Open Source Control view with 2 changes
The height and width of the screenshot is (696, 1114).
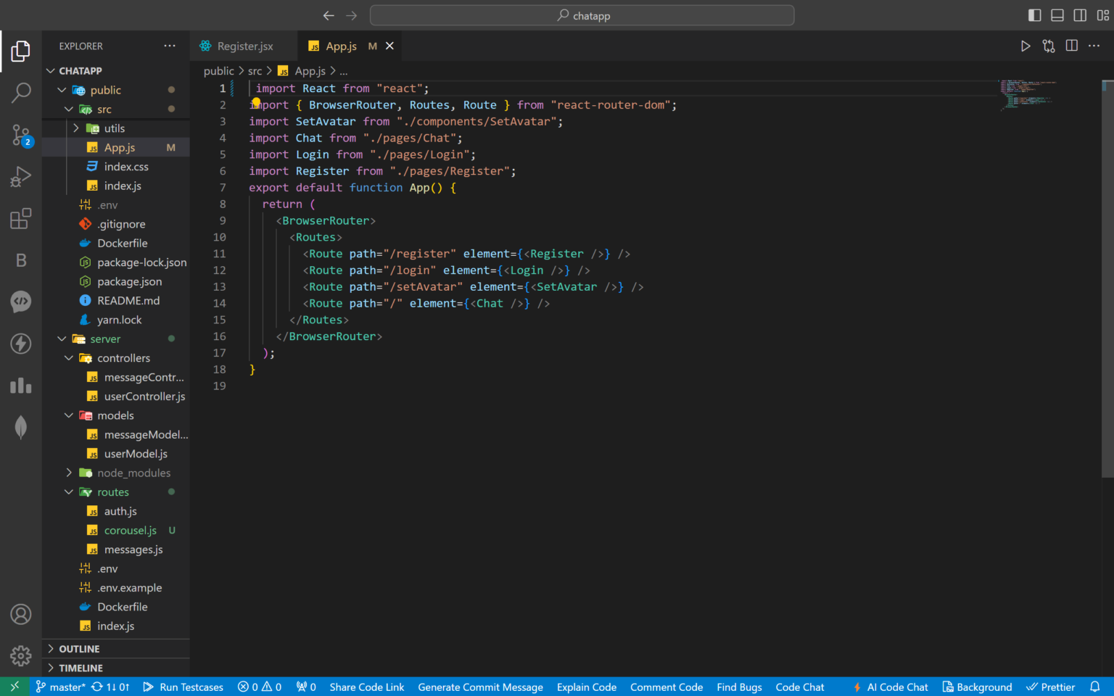(21, 135)
